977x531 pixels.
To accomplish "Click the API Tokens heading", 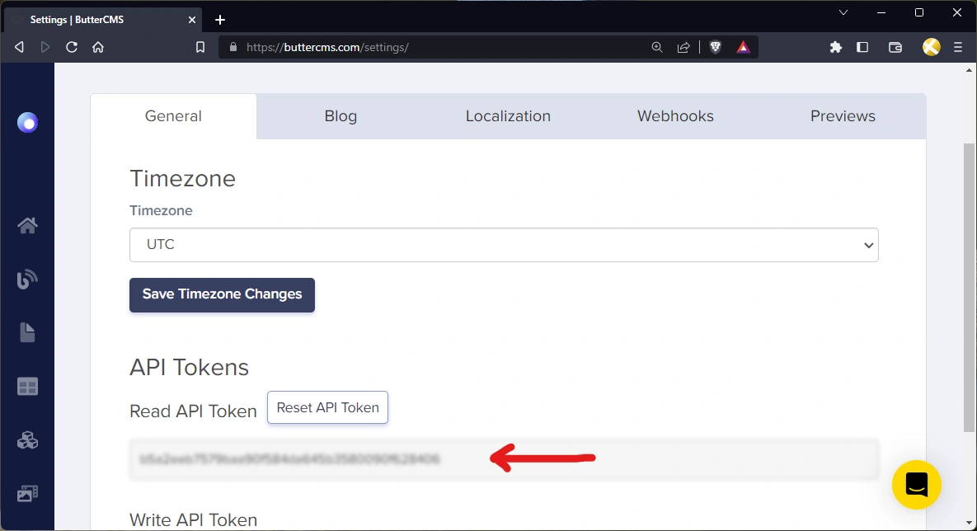I will [190, 368].
